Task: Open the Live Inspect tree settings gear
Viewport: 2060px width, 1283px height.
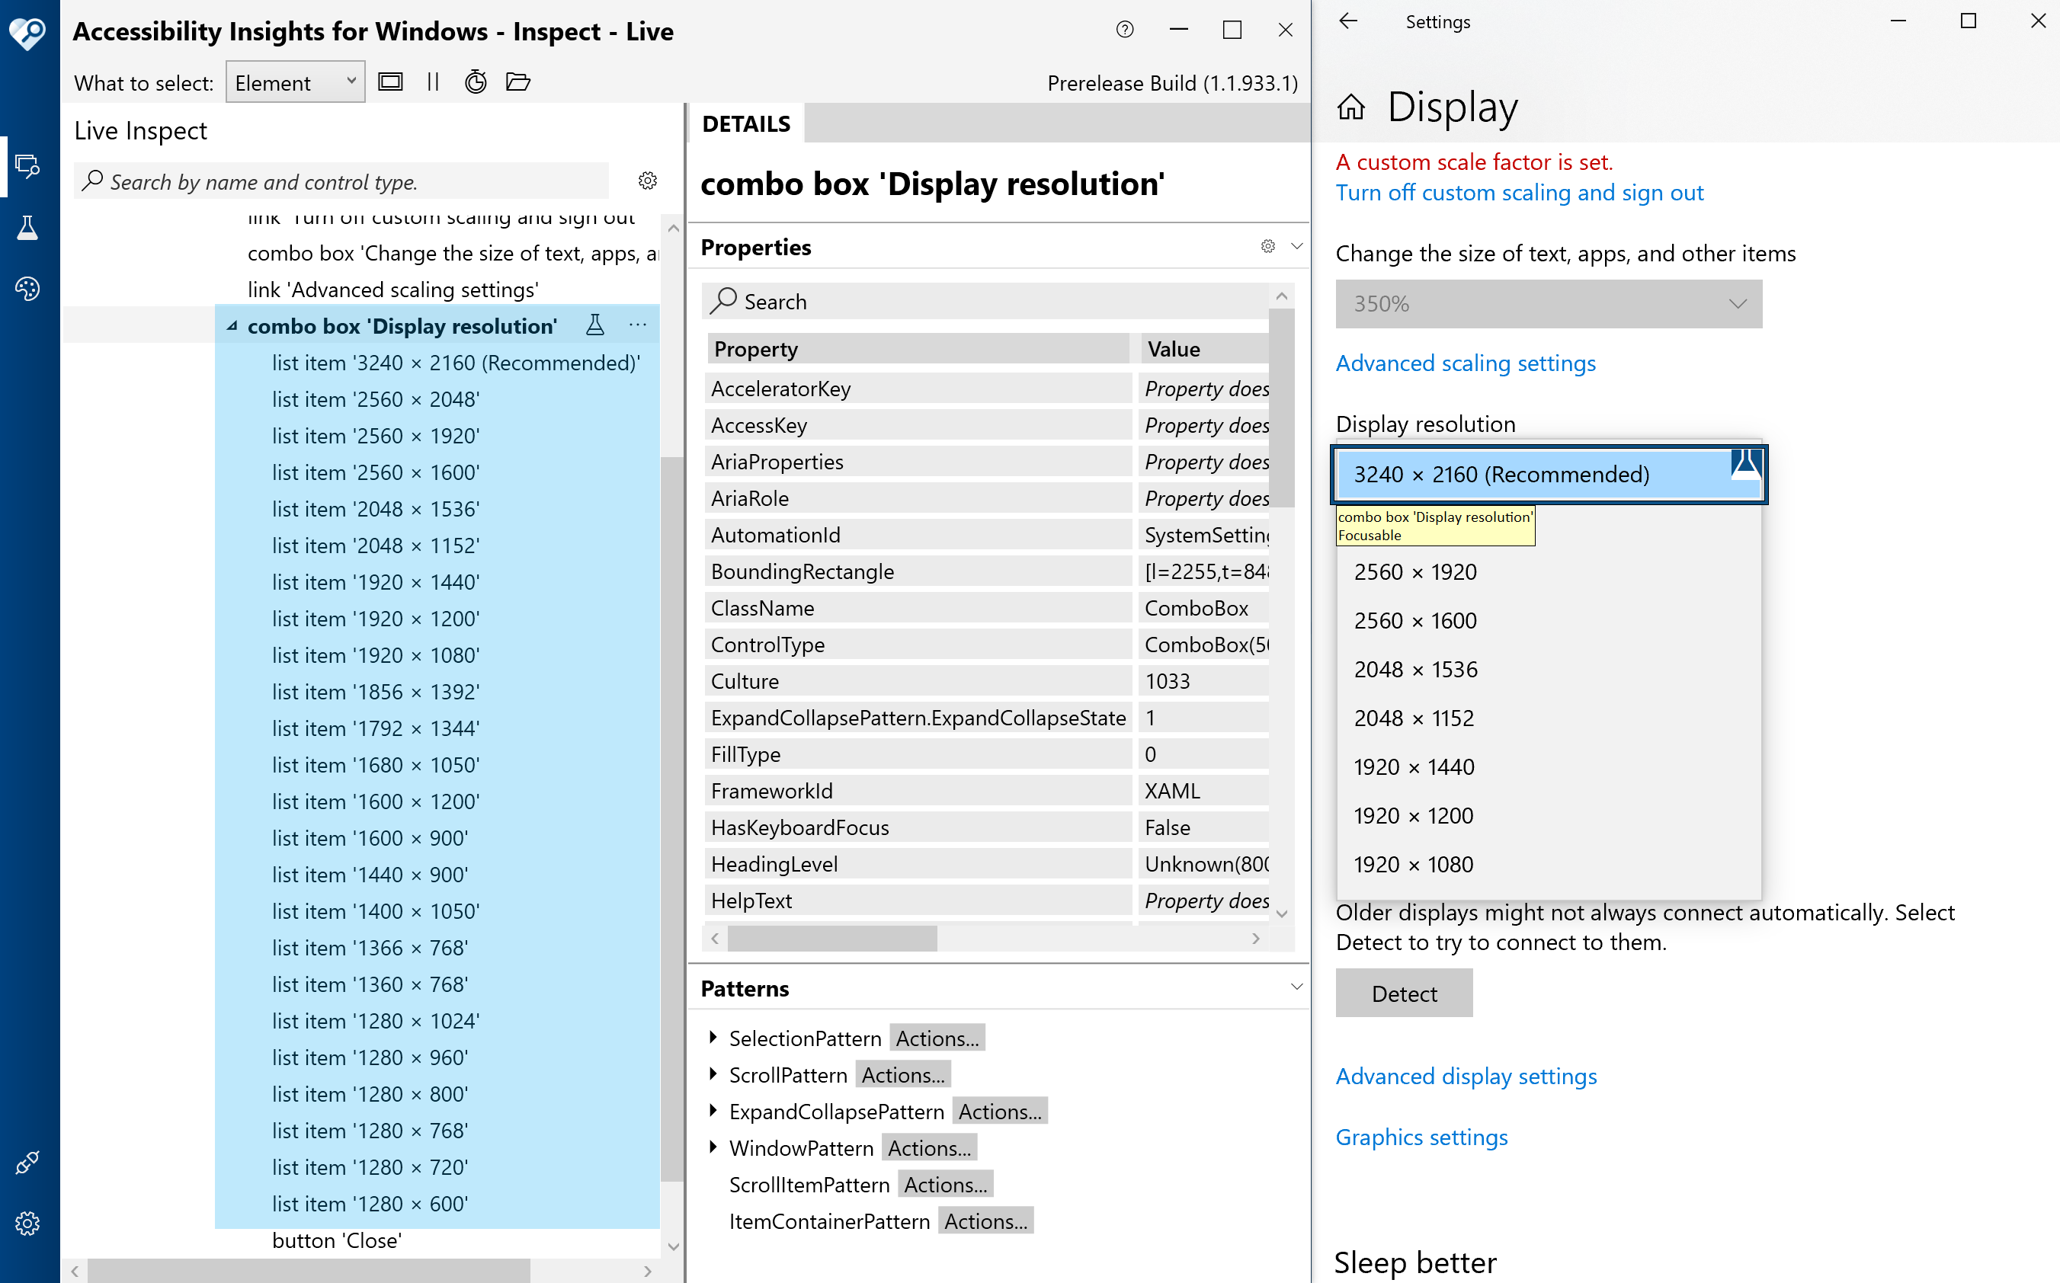Action: tap(648, 181)
